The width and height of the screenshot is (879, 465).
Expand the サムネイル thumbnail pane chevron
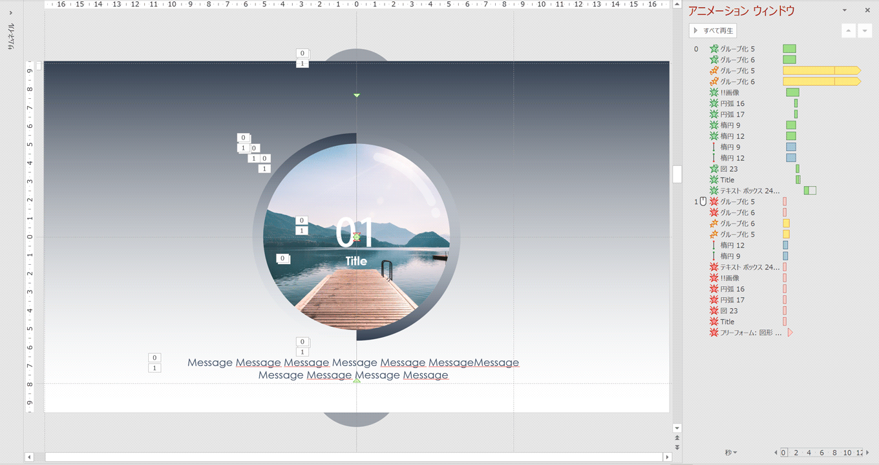[x=11, y=12]
